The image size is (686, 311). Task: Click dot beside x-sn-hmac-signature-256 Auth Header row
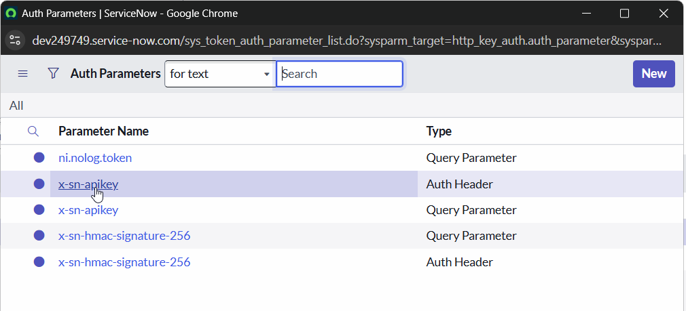tap(39, 262)
